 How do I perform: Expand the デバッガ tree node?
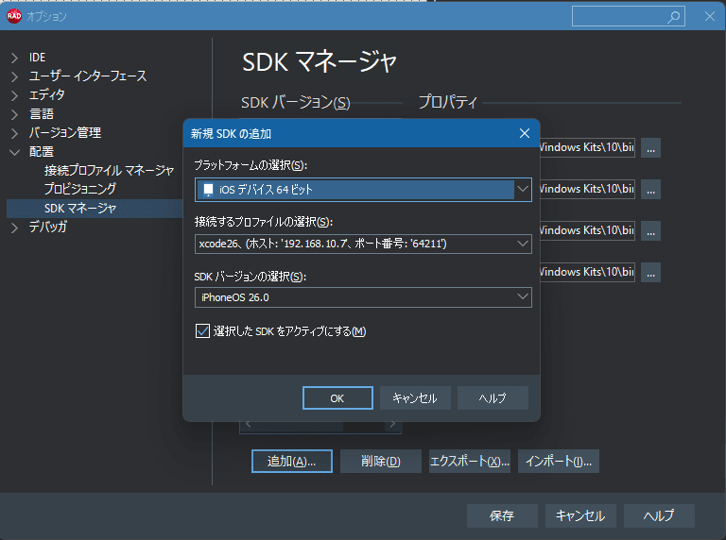click(14, 228)
